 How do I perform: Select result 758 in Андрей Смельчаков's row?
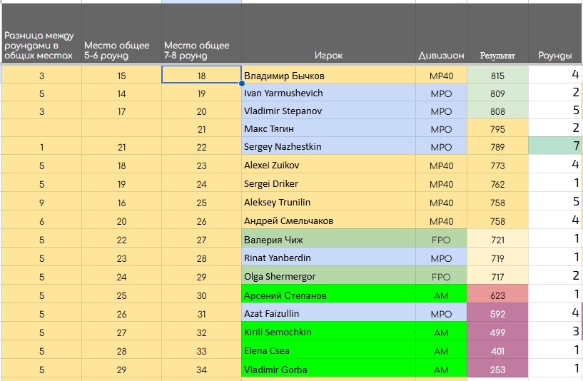coord(497,220)
